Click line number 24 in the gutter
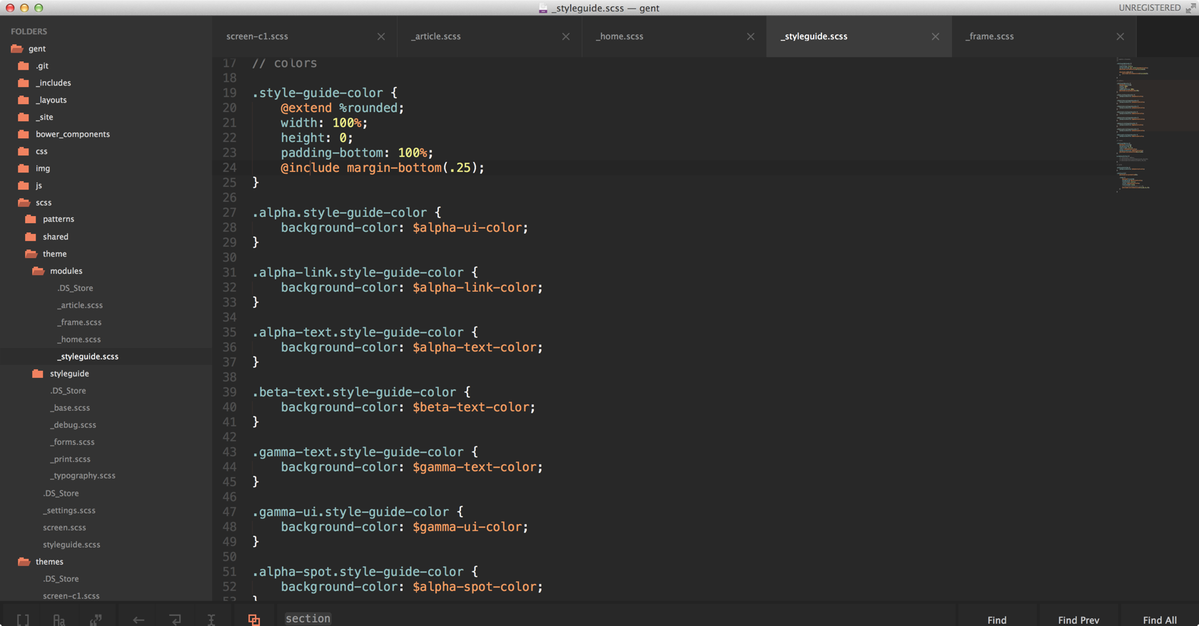The height and width of the screenshot is (626, 1199). pyautogui.click(x=229, y=168)
